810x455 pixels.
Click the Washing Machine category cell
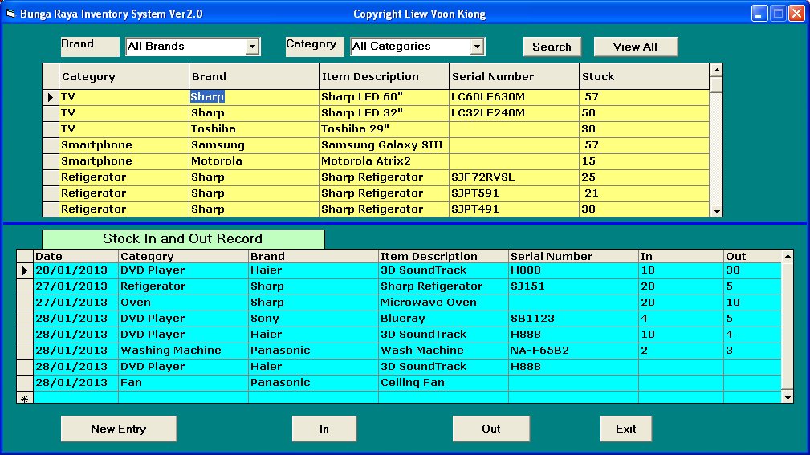[183, 351]
